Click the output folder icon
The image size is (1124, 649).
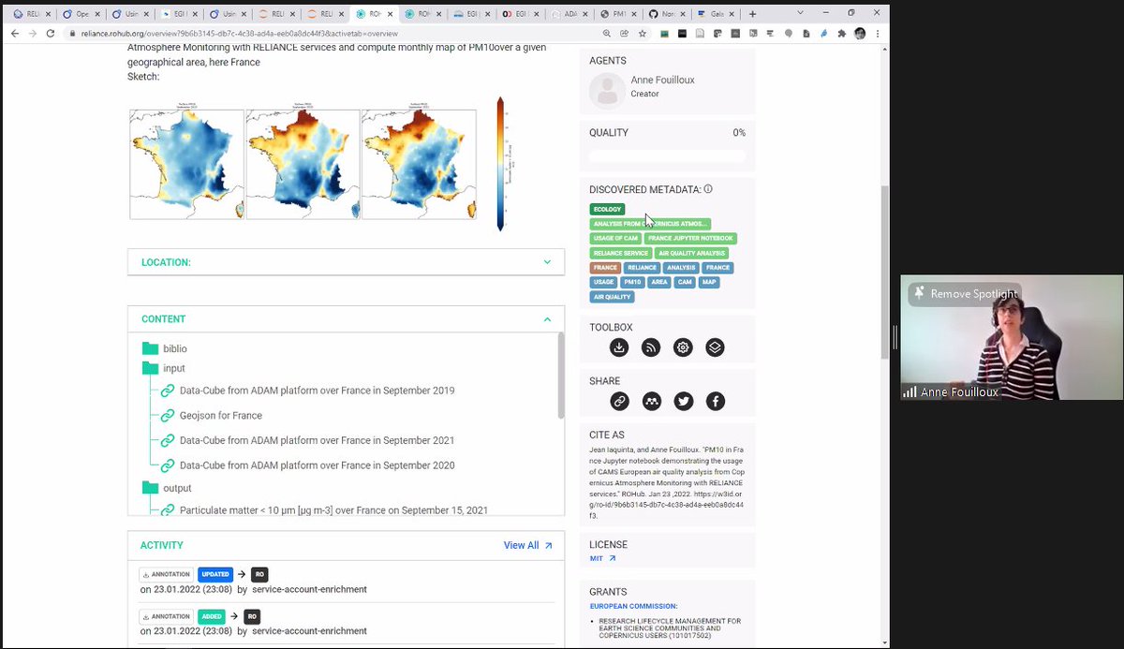(150, 488)
